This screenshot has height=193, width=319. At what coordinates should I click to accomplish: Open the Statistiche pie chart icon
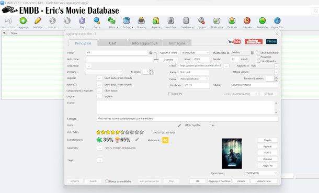point(262,21)
